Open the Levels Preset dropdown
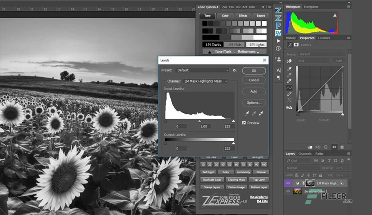 point(202,70)
